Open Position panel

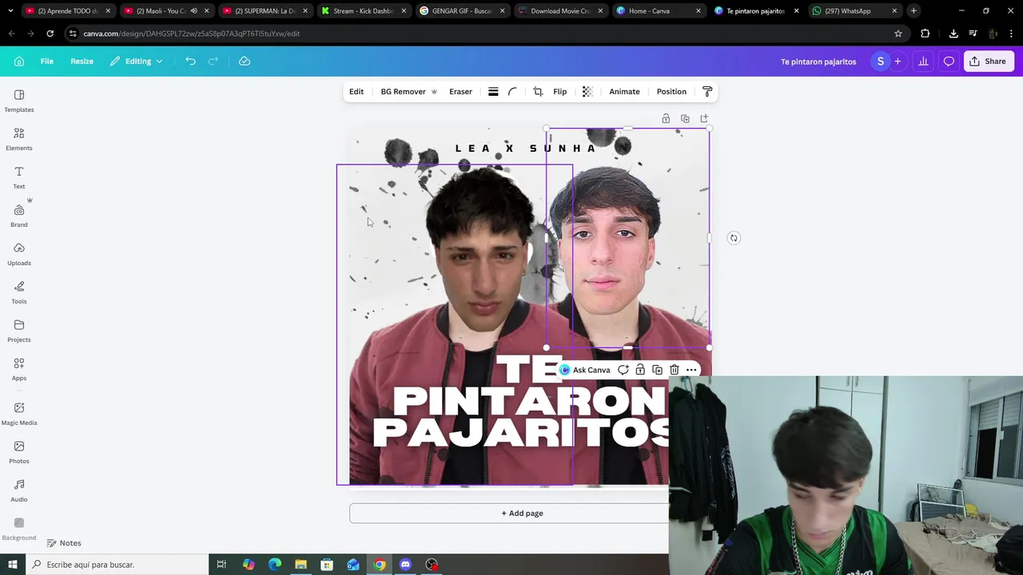pos(671,92)
